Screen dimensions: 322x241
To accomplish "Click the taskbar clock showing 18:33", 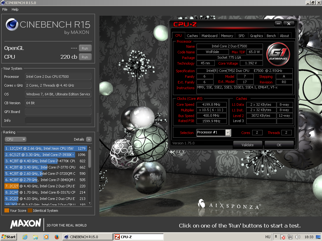I will pos(309,237).
